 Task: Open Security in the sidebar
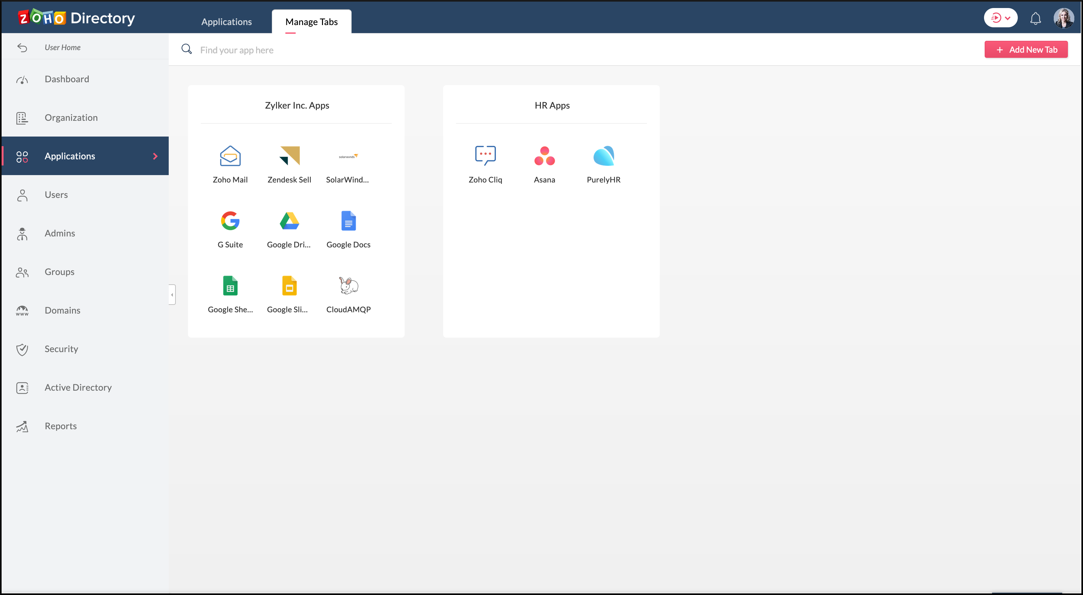[x=61, y=349]
